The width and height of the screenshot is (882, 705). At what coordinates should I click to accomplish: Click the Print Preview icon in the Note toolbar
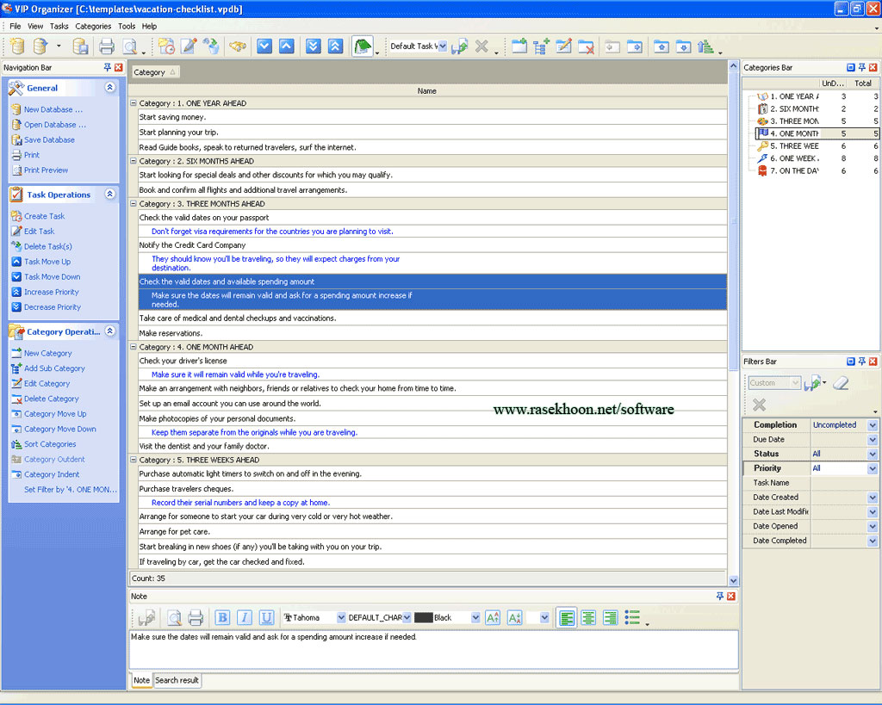tap(174, 617)
